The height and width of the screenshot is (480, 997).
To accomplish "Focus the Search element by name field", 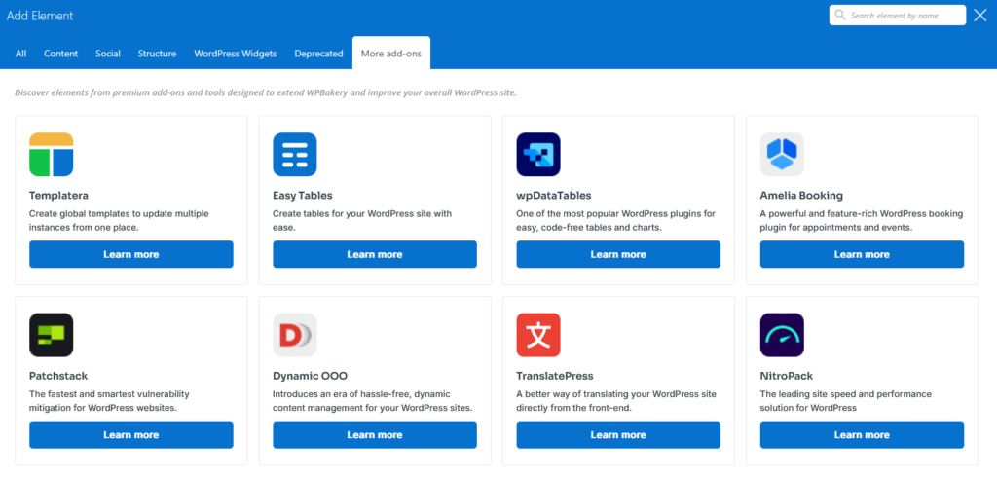I will pyautogui.click(x=897, y=16).
